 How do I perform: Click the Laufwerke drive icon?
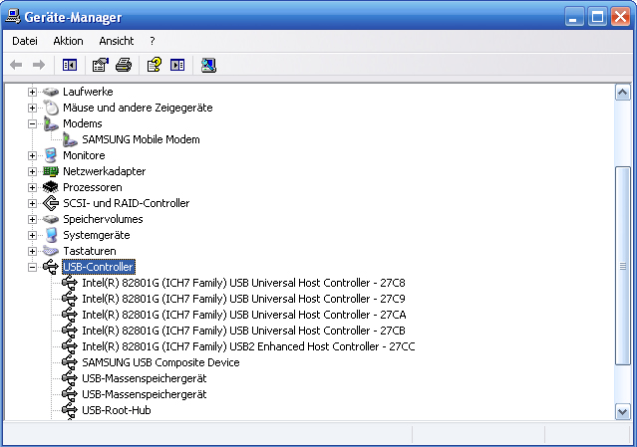(51, 92)
